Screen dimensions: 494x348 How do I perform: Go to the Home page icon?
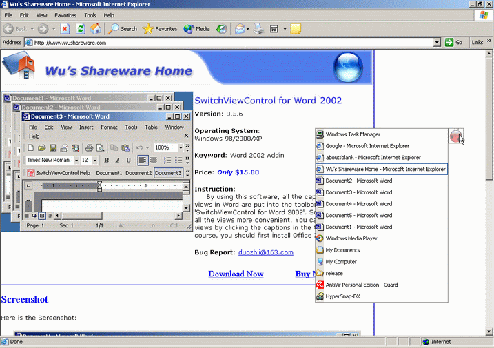(96, 29)
